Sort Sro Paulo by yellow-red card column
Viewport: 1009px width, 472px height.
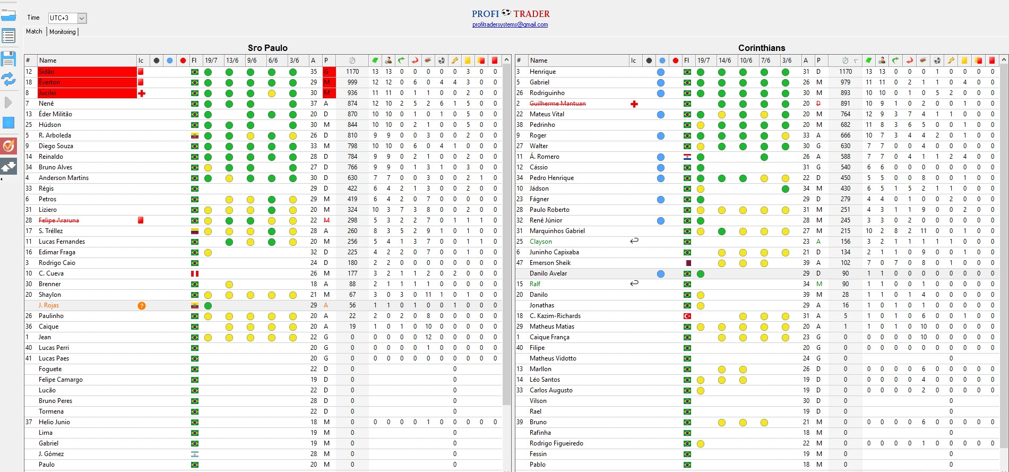pos(481,61)
